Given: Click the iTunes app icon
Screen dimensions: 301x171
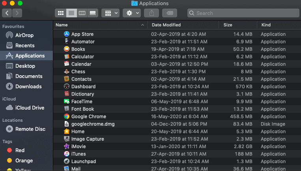Looking at the screenshot, I should coord(66,154).
